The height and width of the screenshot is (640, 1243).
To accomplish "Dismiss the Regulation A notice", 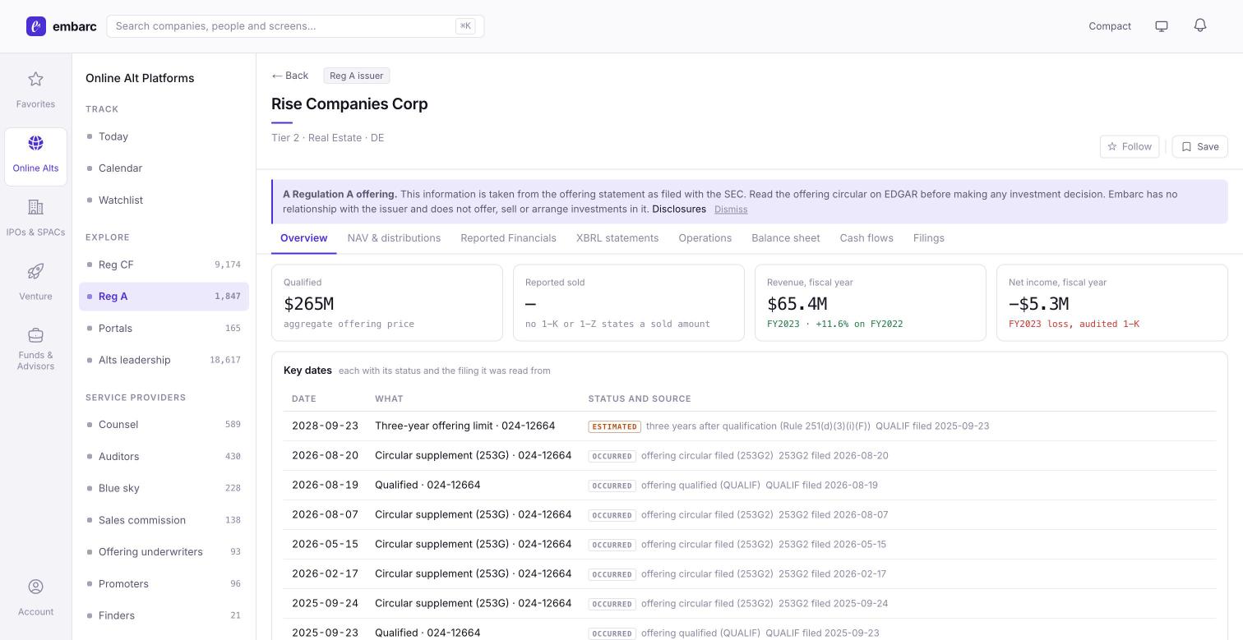I will click(x=731, y=209).
